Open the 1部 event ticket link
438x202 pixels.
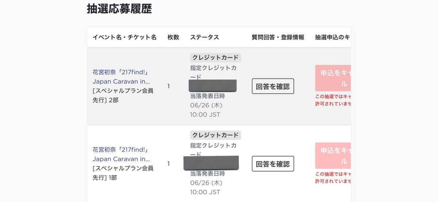[x=121, y=154]
